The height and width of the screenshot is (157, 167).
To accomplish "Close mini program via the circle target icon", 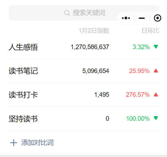I will click(157, 18).
